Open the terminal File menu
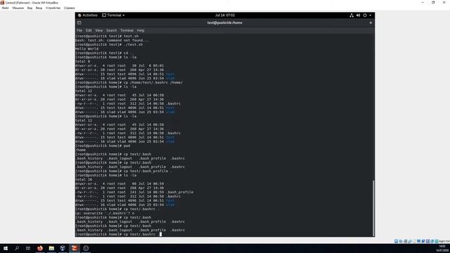The width and height of the screenshot is (450, 253). 79,30
